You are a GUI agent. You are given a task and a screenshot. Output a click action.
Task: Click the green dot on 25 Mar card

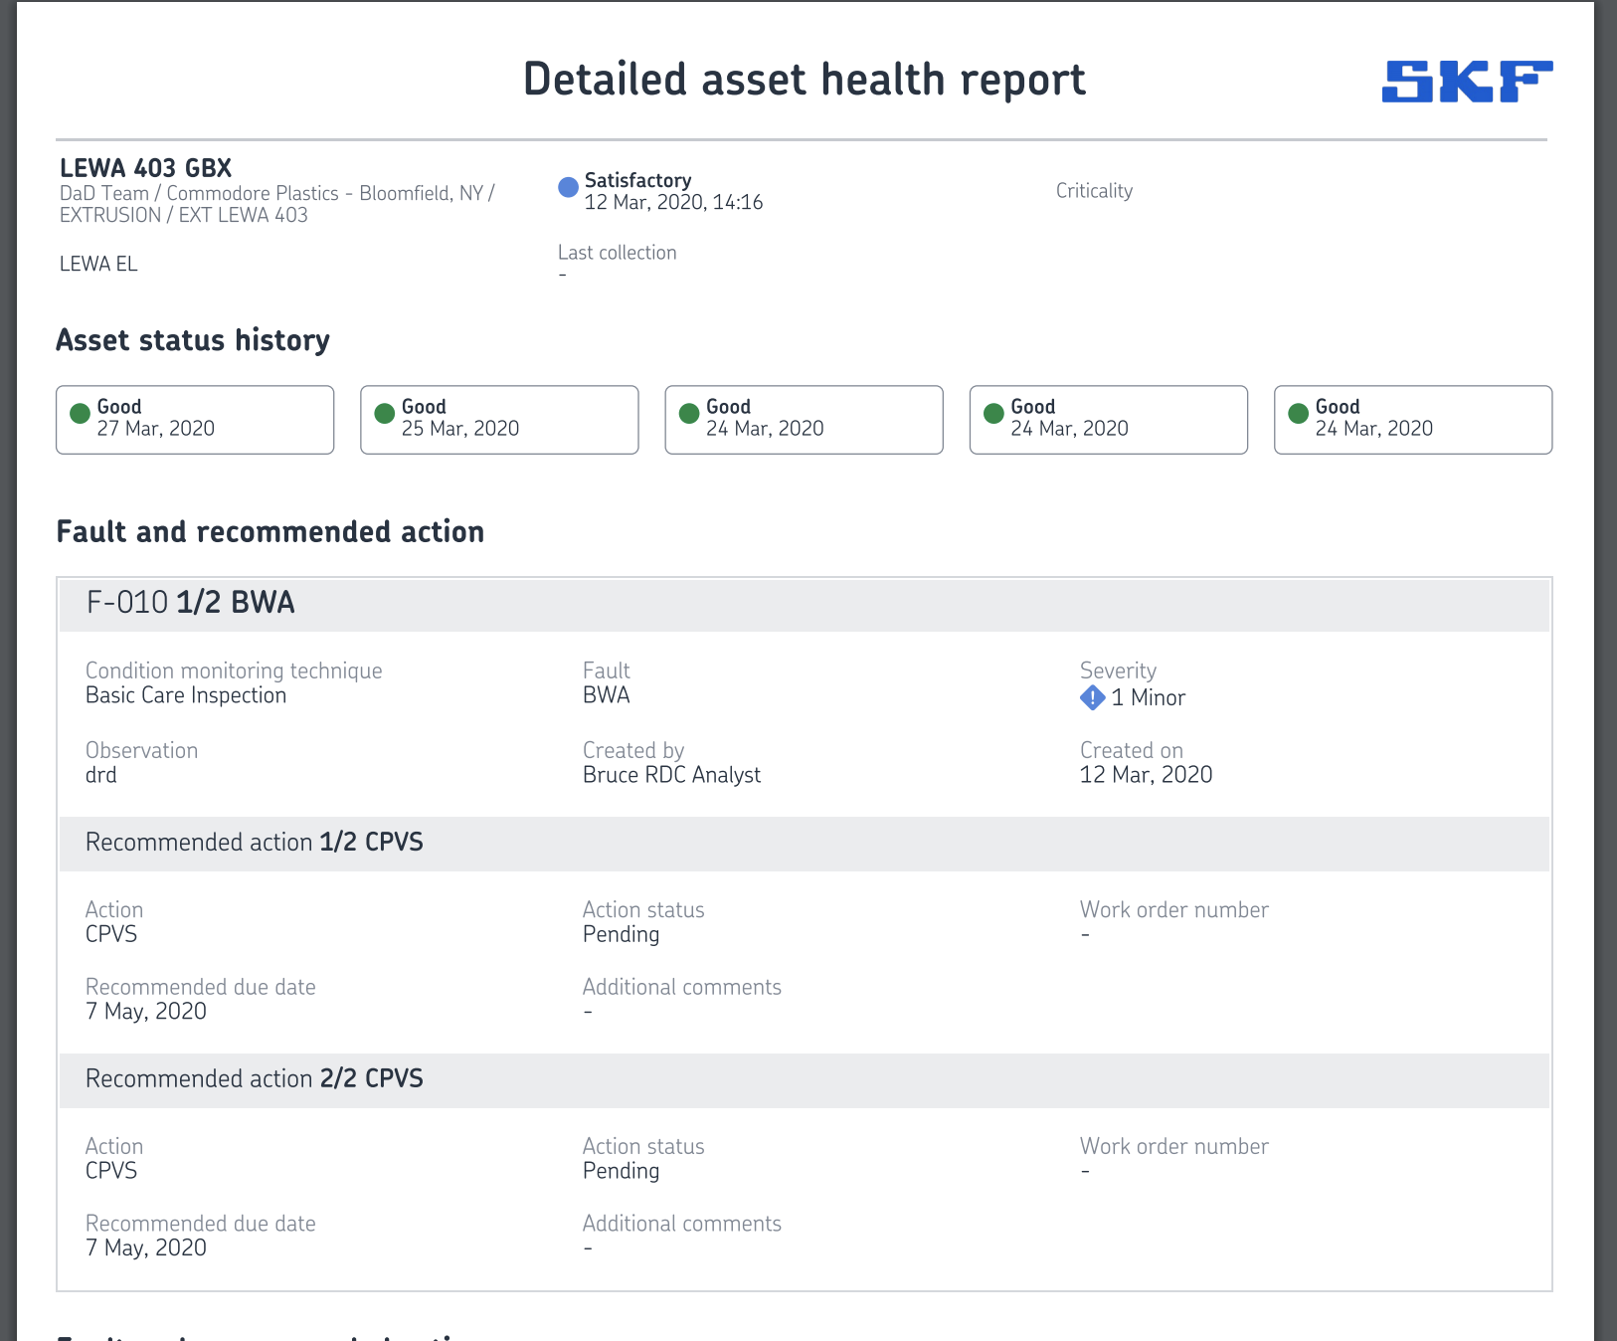[x=385, y=414]
